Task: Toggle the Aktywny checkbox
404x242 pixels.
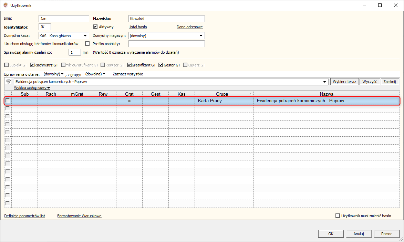Action: (95, 27)
